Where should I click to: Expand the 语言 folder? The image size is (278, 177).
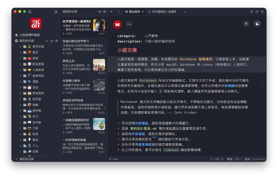(20, 82)
